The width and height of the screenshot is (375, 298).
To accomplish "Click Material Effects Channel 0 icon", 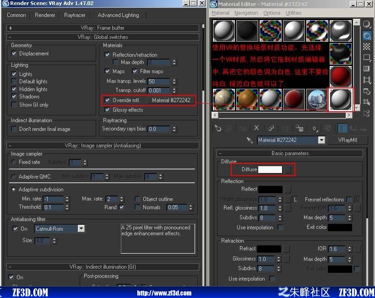I will [315, 128].
